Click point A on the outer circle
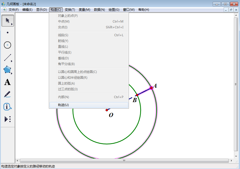The width and height of the screenshot is (240, 169). [x=151, y=88]
